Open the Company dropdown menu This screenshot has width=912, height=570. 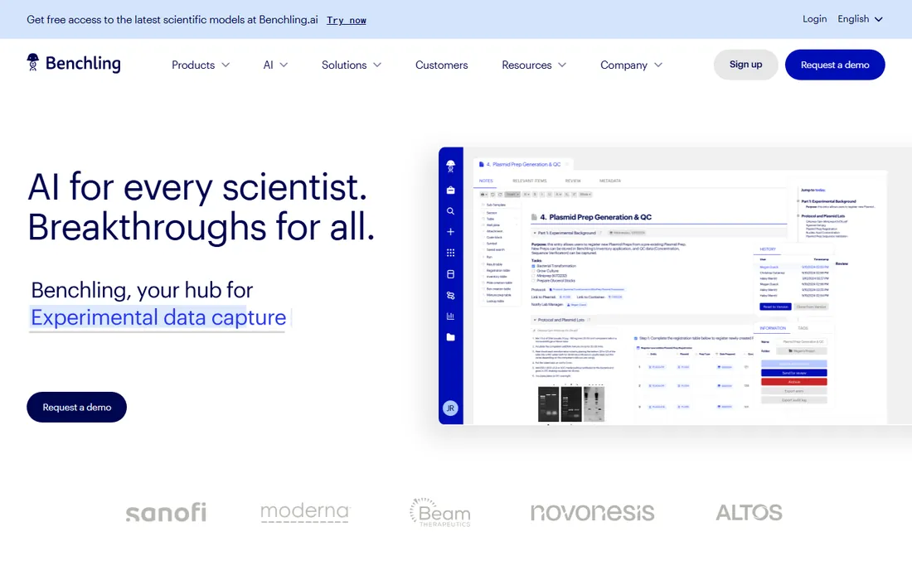pos(631,65)
